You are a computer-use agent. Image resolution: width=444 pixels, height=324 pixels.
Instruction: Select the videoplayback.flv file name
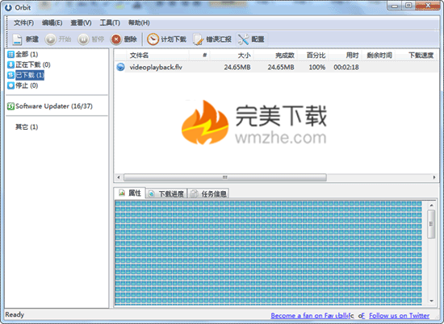click(156, 67)
